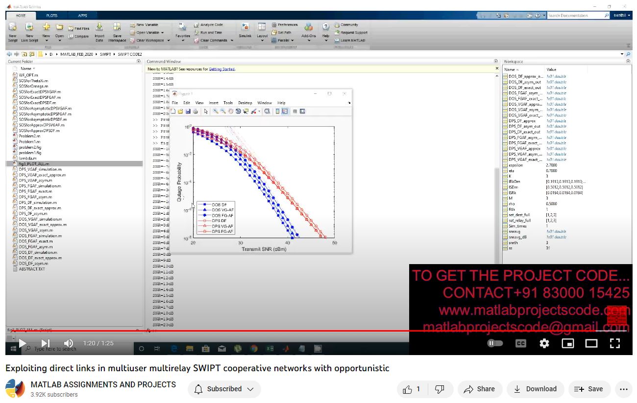Screen dimensions: 637x403
Task: Seek on the red video progress bar
Action: 294,331
